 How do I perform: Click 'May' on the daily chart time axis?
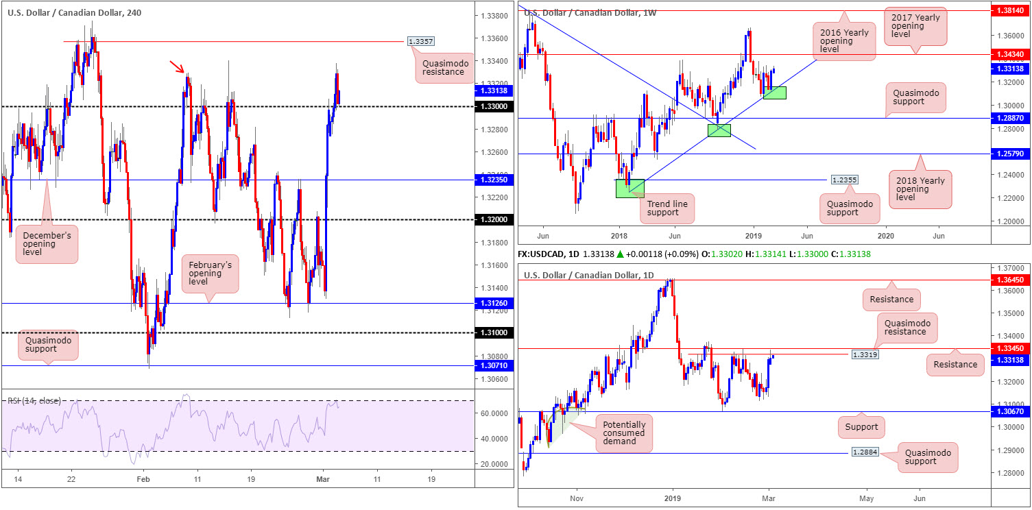pos(867,498)
